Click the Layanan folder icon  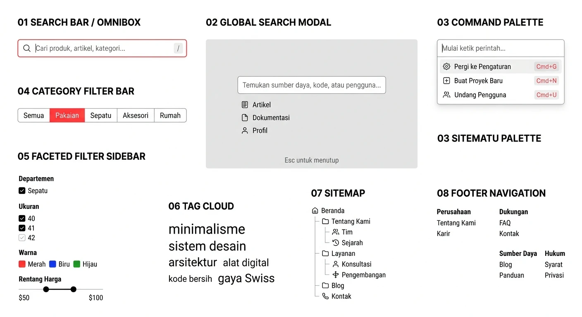pos(325,253)
